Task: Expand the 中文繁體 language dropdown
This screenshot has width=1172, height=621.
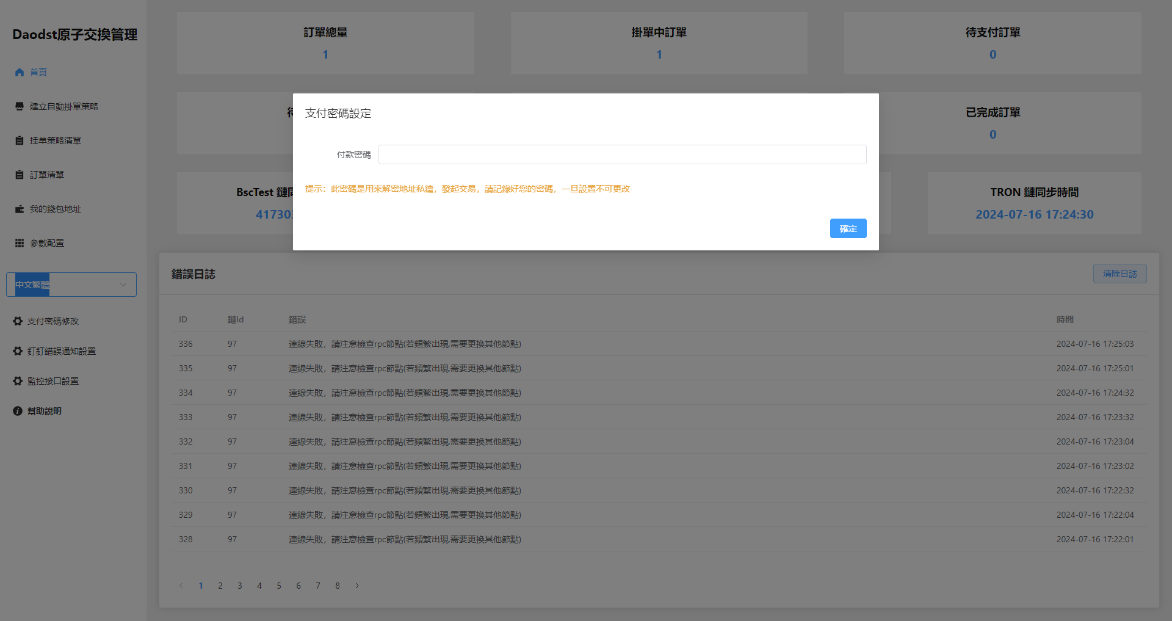Action: click(x=71, y=285)
